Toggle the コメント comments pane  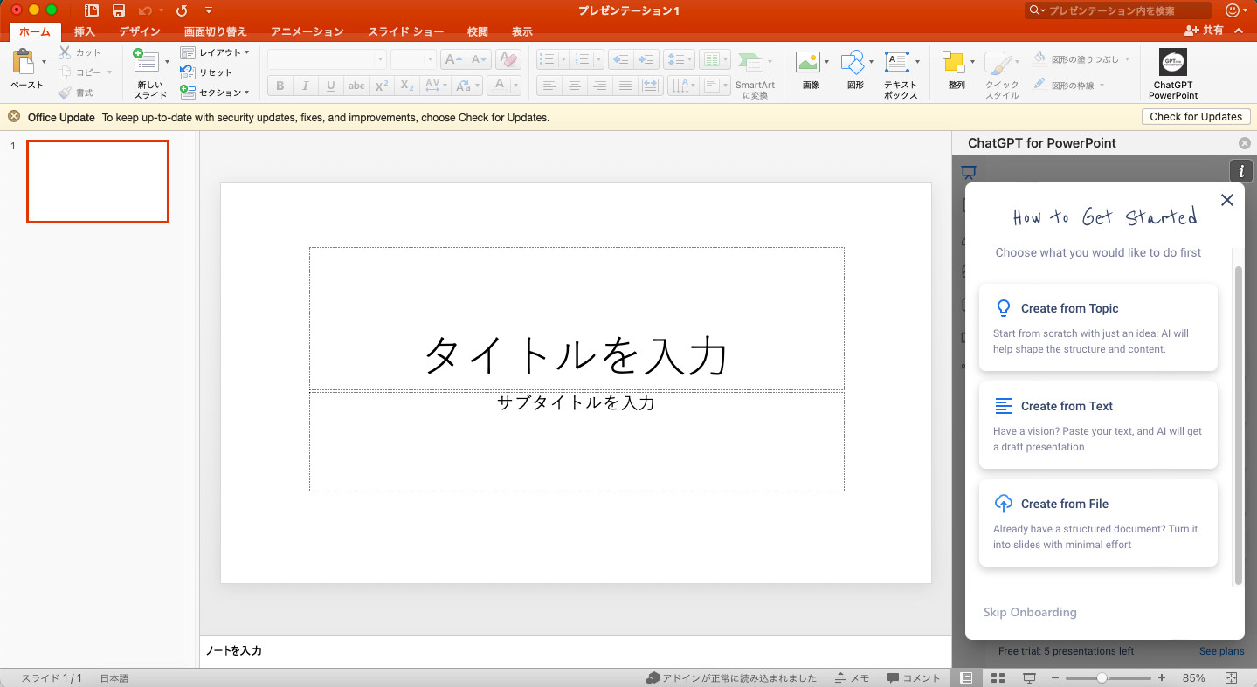914,678
